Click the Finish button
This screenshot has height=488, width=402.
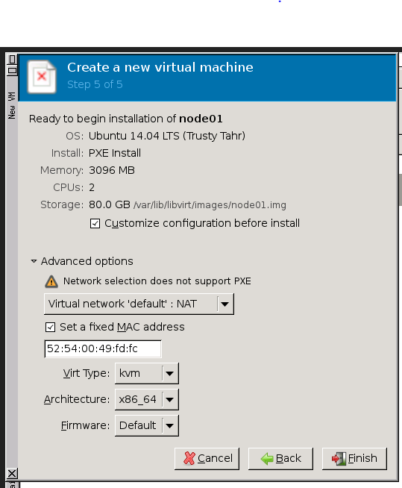[x=354, y=458]
